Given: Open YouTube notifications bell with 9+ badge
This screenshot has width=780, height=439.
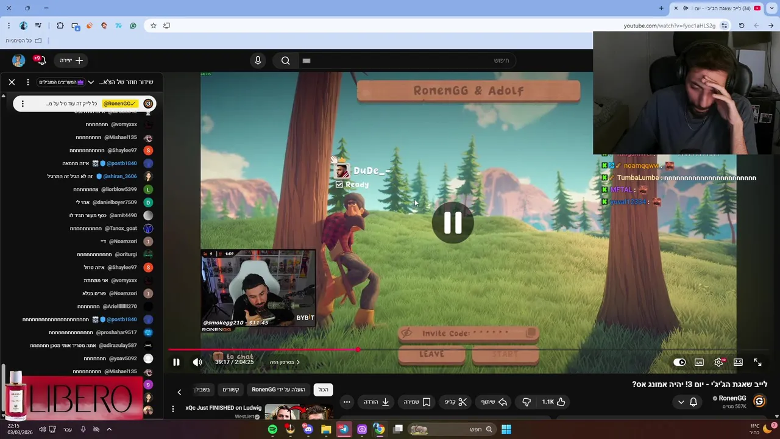Looking at the screenshot, I should coord(41,60).
